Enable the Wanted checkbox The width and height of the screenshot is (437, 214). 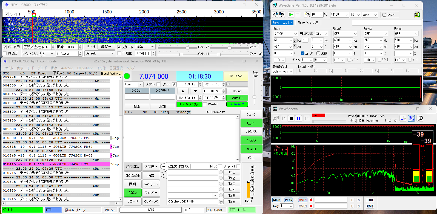coord(205,104)
